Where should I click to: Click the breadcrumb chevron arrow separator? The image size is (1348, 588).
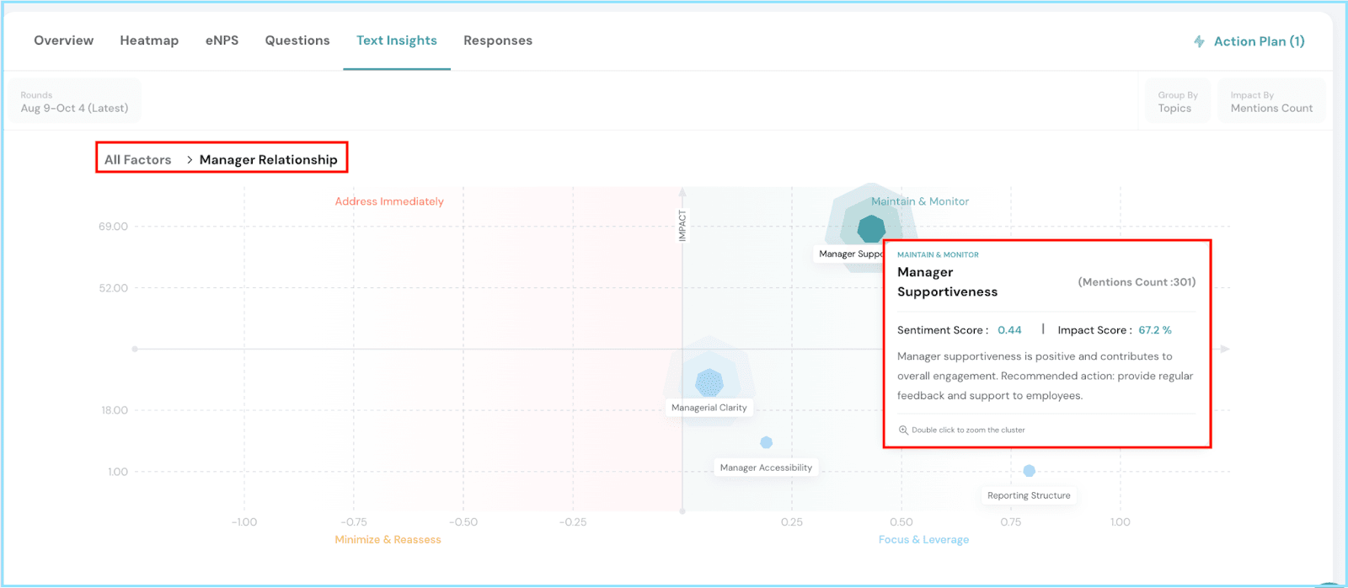[190, 160]
